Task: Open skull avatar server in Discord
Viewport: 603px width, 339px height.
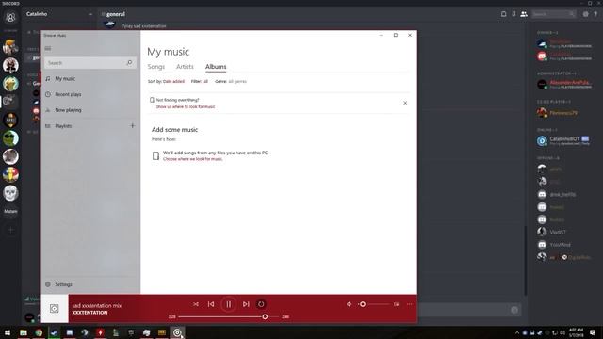Action: (x=10, y=193)
